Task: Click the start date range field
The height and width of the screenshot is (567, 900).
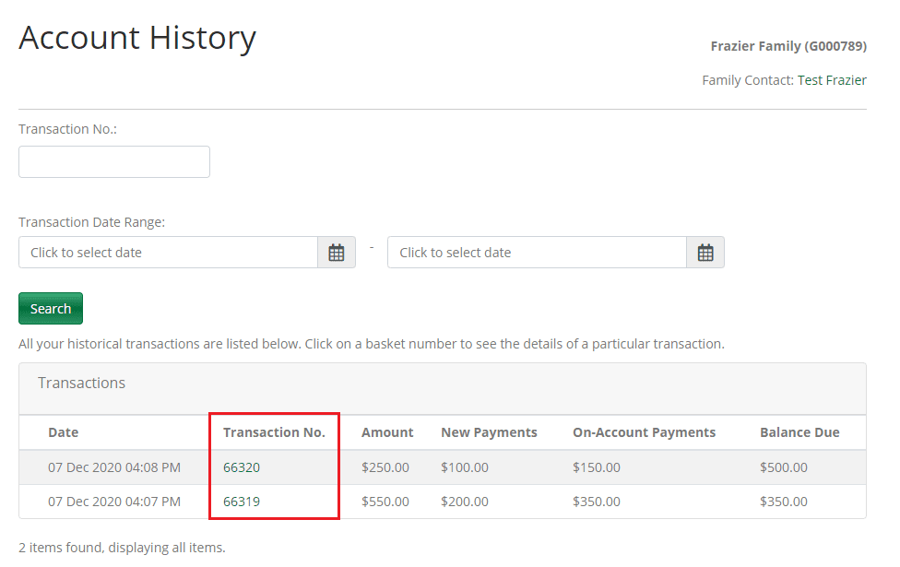Action: (168, 253)
